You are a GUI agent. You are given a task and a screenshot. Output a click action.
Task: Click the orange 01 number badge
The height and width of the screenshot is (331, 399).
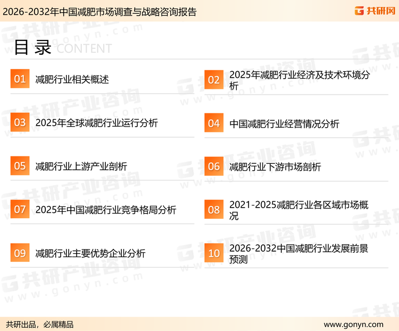[20, 79]
